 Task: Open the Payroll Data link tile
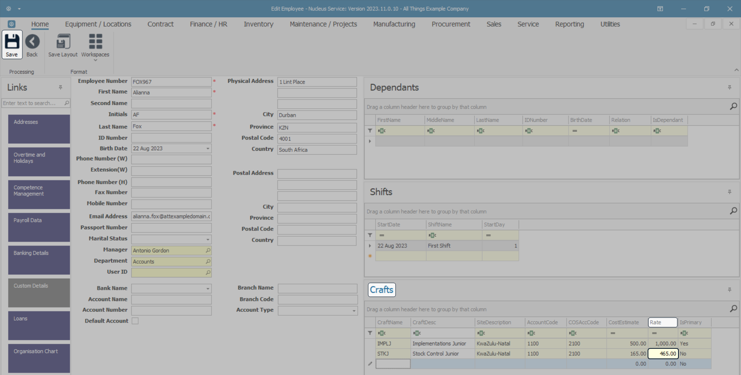tap(39, 227)
